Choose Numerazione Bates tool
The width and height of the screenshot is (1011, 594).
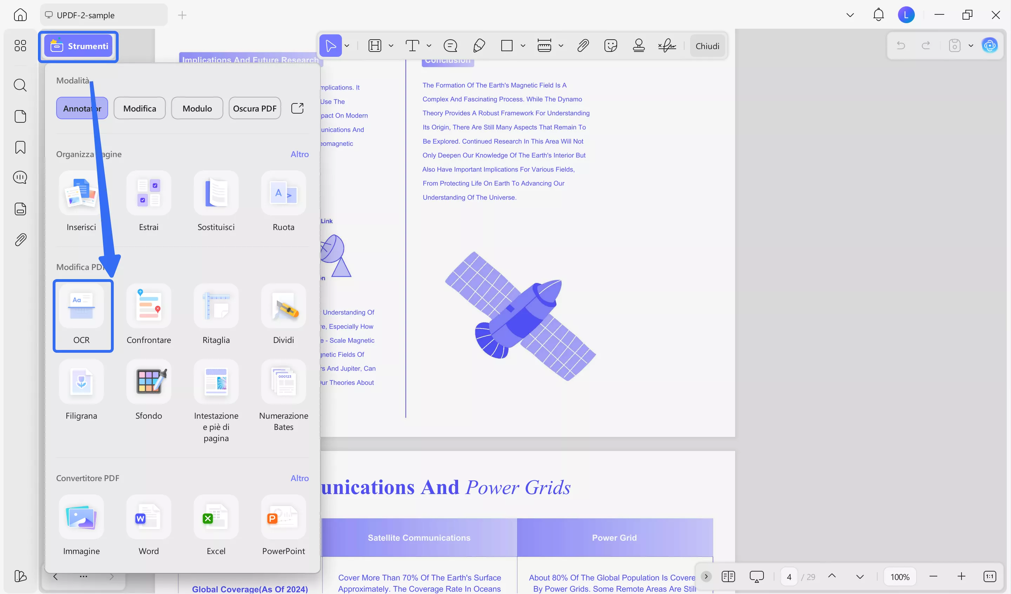click(x=283, y=382)
